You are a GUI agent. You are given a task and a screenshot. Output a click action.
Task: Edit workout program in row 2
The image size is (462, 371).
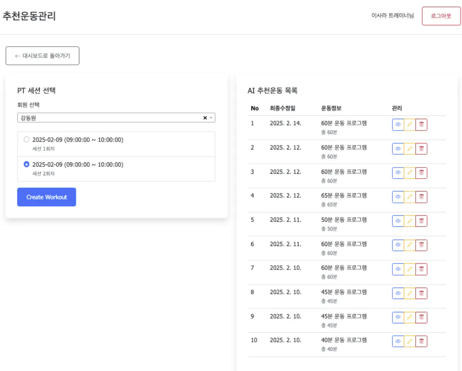pyautogui.click(x=410, y=149)
